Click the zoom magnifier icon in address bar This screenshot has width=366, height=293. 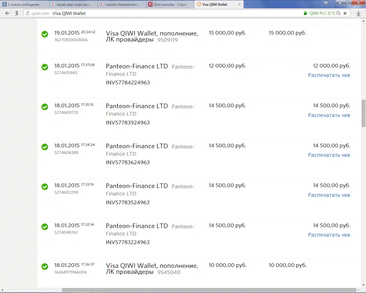(338, 13)
